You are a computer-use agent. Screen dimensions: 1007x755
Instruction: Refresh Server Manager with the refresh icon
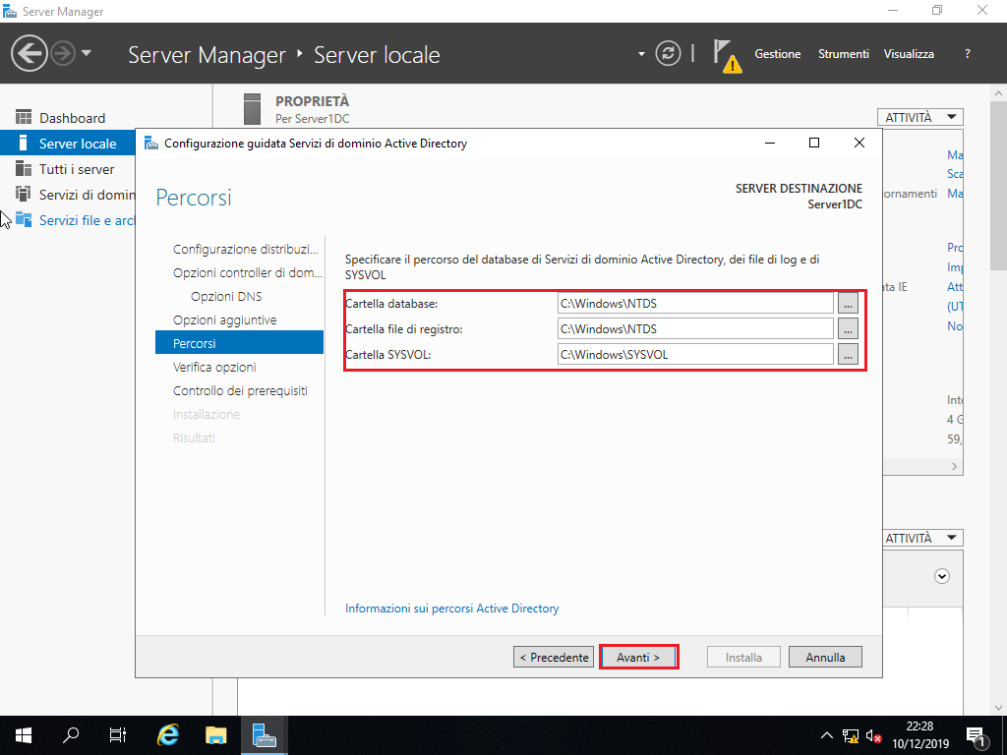point(669,54)
